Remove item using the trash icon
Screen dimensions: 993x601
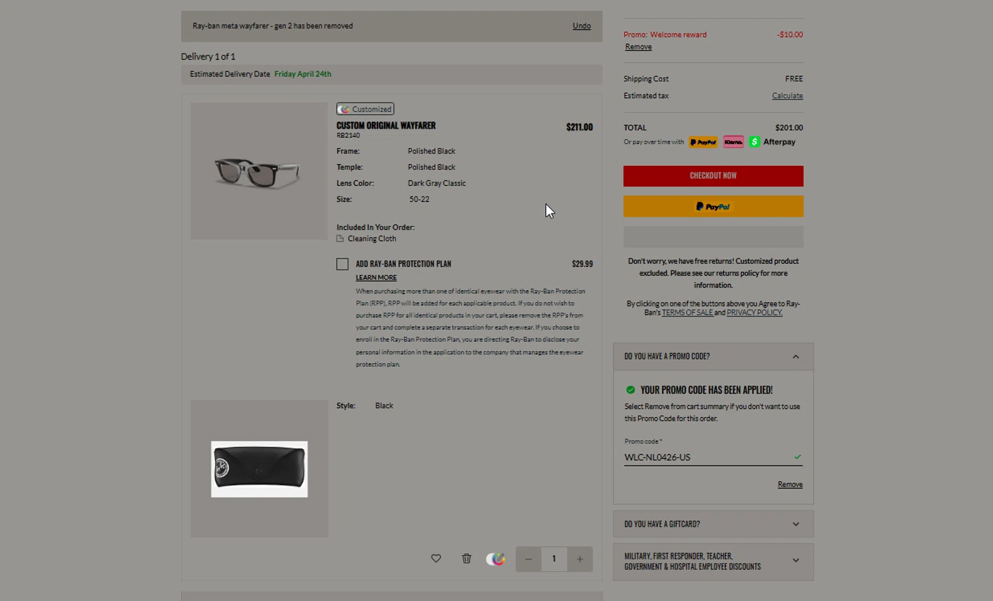point(467,559)
